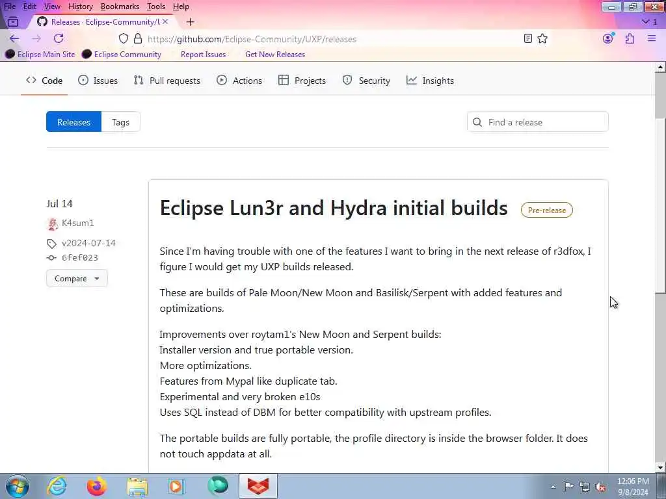Reload the page with the refresh icon
The image size is (666, 499).
coord(59,38)
